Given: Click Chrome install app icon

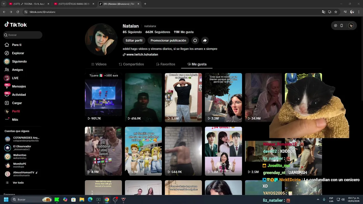Looking at the screenshot, I should 330,12.
